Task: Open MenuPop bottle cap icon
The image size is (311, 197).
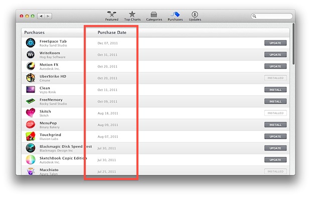Action: [x=31, y=124]
